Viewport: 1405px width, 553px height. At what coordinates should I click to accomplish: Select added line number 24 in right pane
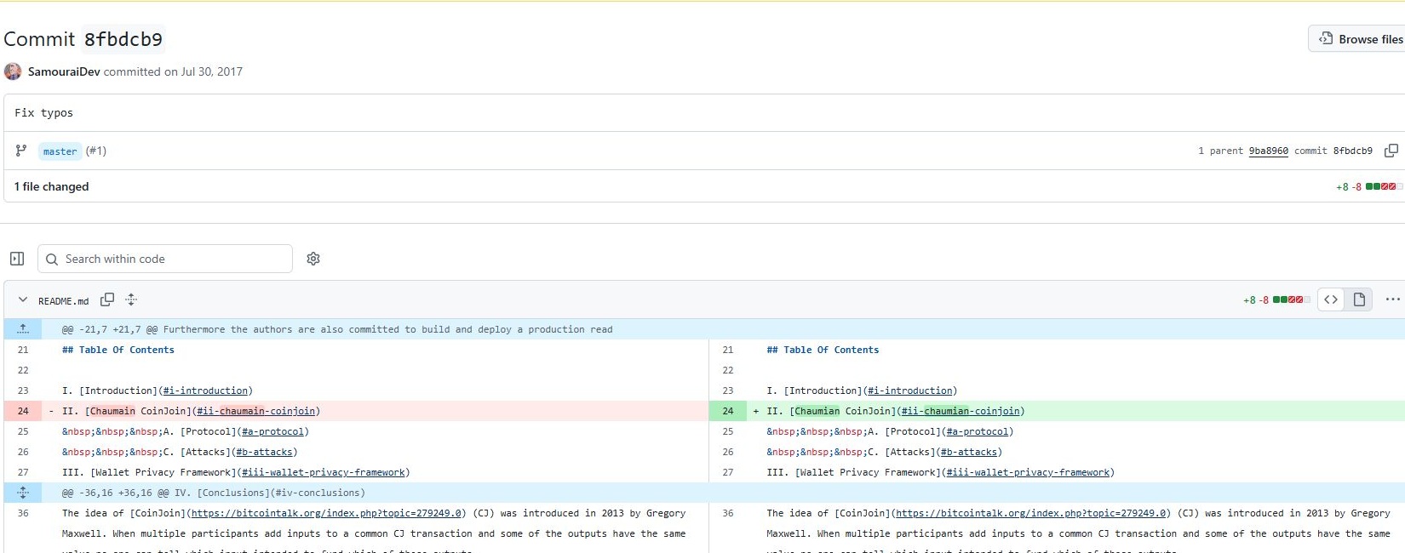728,411
